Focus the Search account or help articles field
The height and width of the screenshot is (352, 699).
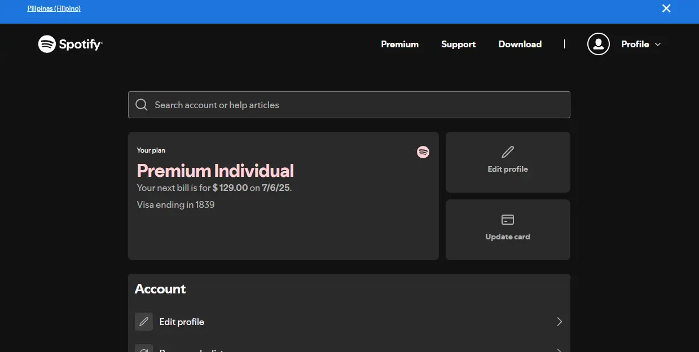coord(349,105)
